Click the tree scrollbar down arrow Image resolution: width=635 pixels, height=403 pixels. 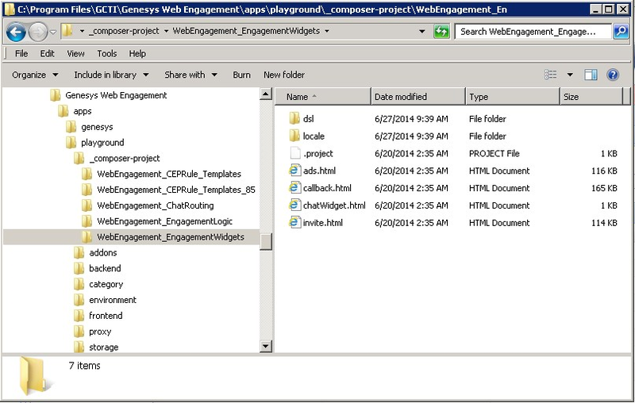[265, 346]
